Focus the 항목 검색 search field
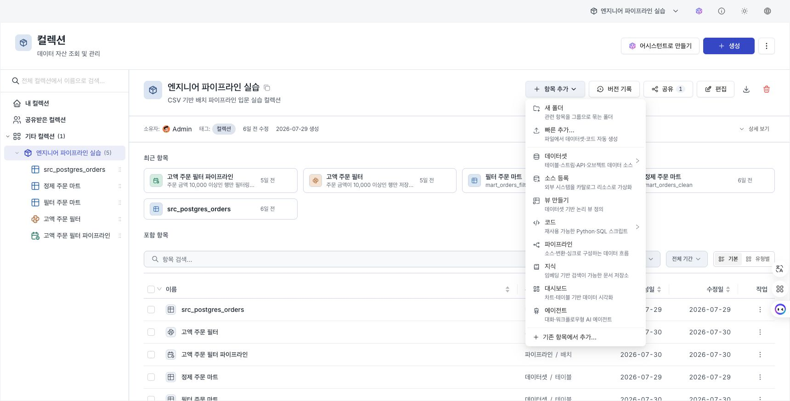The image size is (790, 401). 334,259
